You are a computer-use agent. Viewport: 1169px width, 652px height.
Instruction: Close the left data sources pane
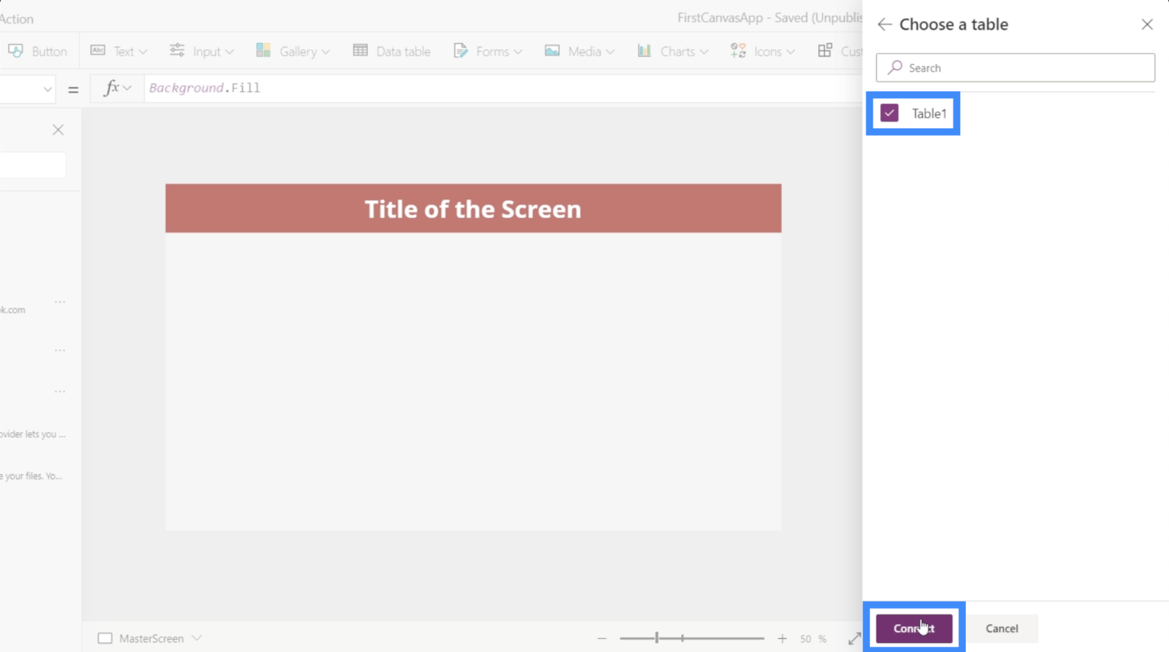pos(58,130)
